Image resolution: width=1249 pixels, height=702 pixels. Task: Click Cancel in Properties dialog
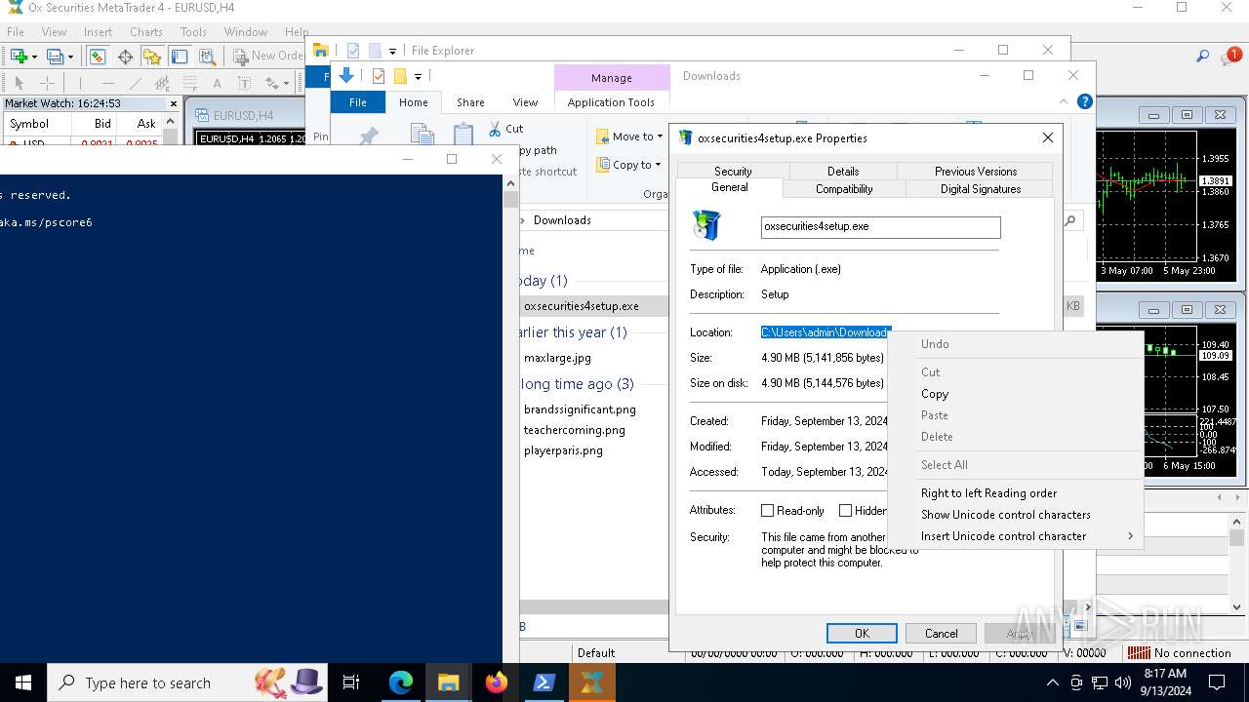(942, 633)
